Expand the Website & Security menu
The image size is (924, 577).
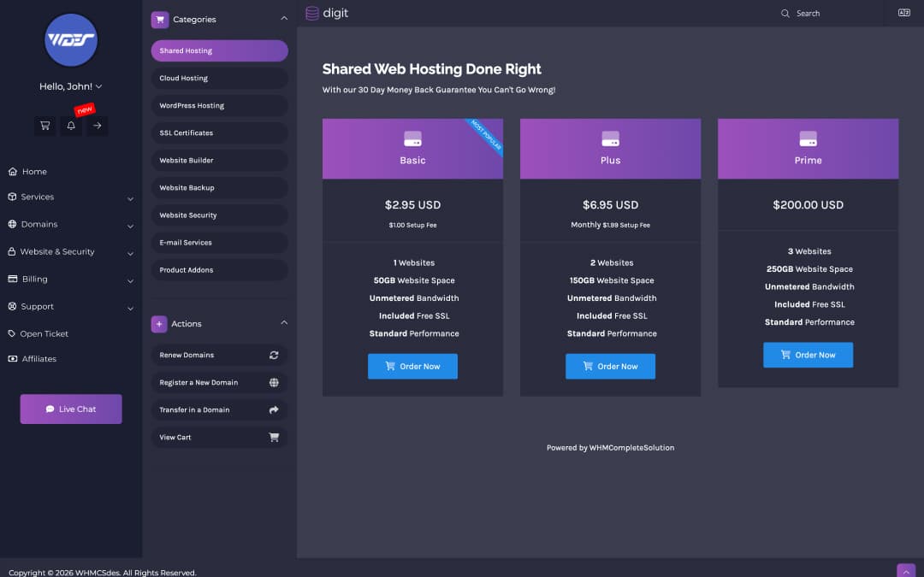coord(71,252)
